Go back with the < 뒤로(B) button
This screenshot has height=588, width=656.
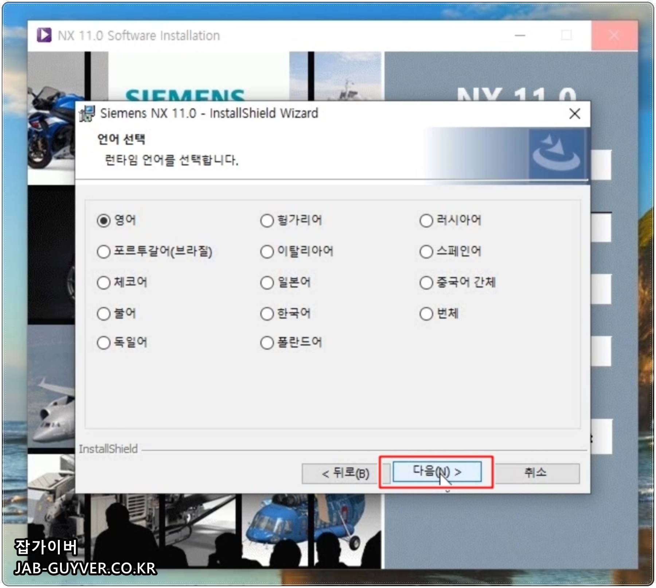(345, 474)
